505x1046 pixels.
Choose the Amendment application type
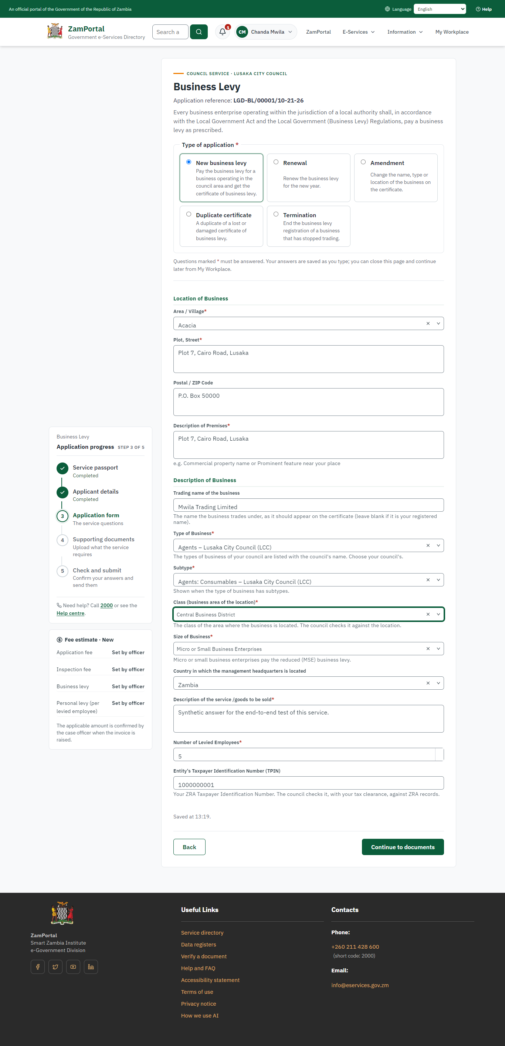[396, 178]
